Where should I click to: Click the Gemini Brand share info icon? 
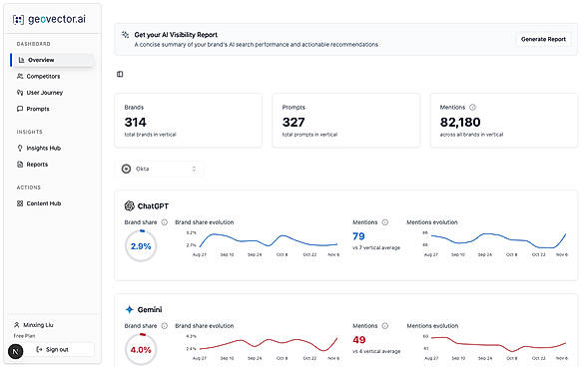[x=165, y=326]
